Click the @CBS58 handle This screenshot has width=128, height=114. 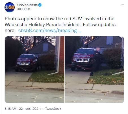tap(24, 9)
